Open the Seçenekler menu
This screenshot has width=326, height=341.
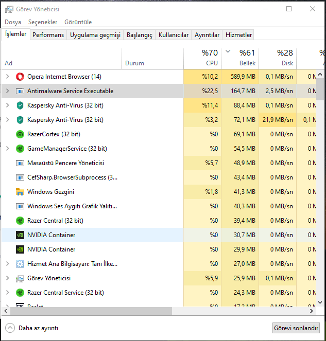[x=43, y=22]
